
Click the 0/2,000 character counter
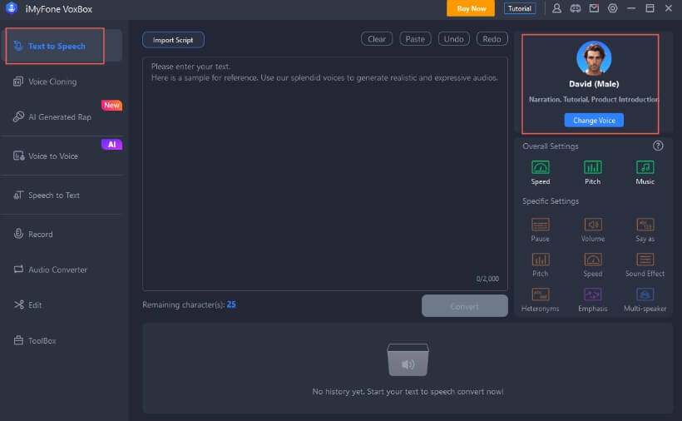[487, 279]
